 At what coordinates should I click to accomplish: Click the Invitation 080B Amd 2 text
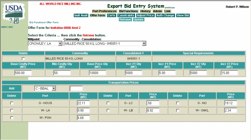pos(66,28)
